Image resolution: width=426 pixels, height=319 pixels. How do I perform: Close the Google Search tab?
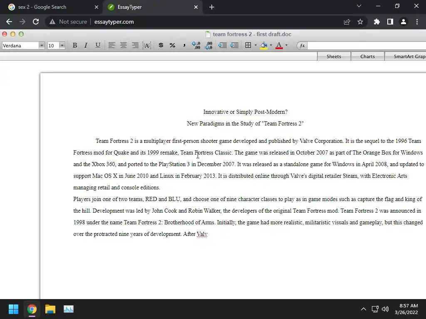pos(97,7)
